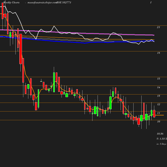Click the "BSE 532771" stock code label
The image size is (167, 167).
(x=64, y=2)
